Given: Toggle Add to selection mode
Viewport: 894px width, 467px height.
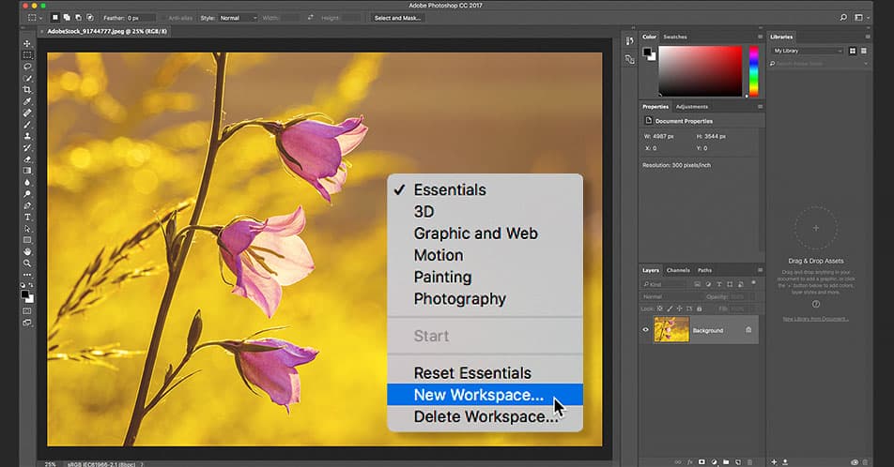Looking at the screenshot, I should tap(67, 18).
